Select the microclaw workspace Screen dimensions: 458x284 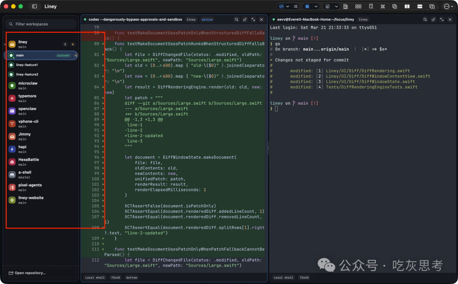pos(28,85)
